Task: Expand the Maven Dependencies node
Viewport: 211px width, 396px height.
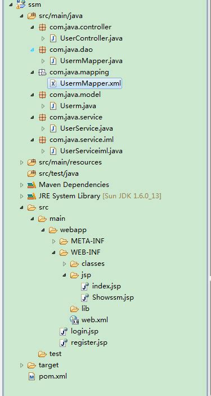Action: click(x=21, y=185)
